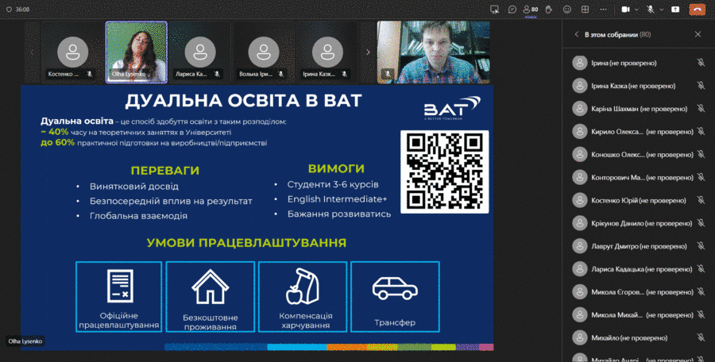The height and width of the screenshot is (362, 715).
Task: Click muted mic icon for Микола Михай...
Action: pyautogui.click(x=701, y=315)
